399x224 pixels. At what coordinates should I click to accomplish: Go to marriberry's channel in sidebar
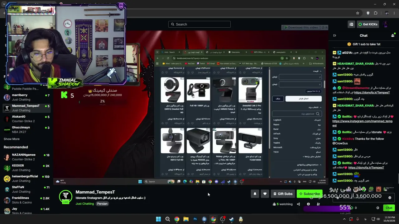click(26, 97)
